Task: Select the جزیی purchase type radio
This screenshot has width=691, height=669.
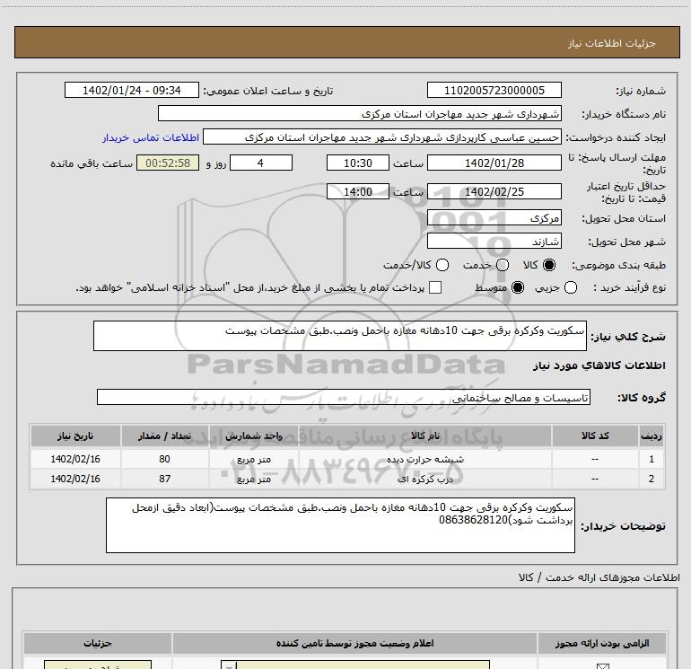Action: tap(571, 288)
